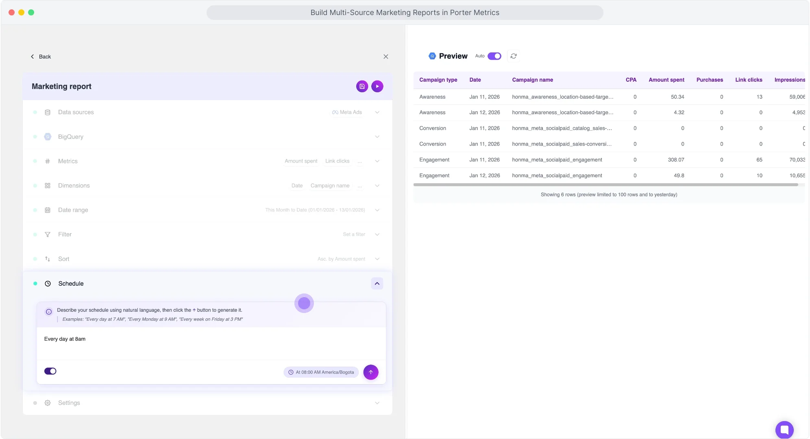The width and height of the screenshot is (810, 439).
Task: Click the save report icon
Action: (x=362, y=86)
